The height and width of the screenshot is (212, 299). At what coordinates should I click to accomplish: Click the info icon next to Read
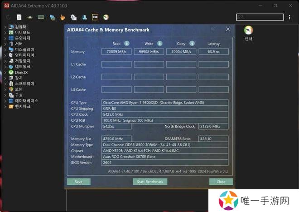pos(127,43)
